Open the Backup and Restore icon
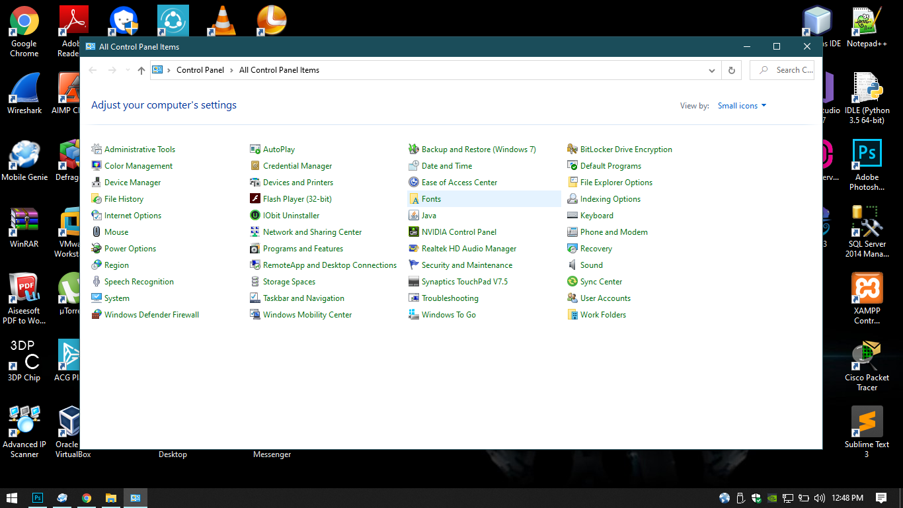Viewport: 903px width, 508px height. [414, 149]
